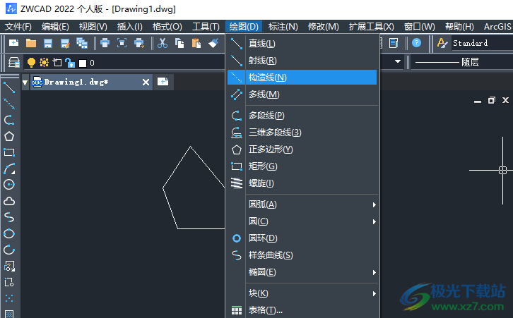Choose 正多边形(Y) from the Draw menu
This screenshot has height=318, width=513.
(x=302, y=149)
